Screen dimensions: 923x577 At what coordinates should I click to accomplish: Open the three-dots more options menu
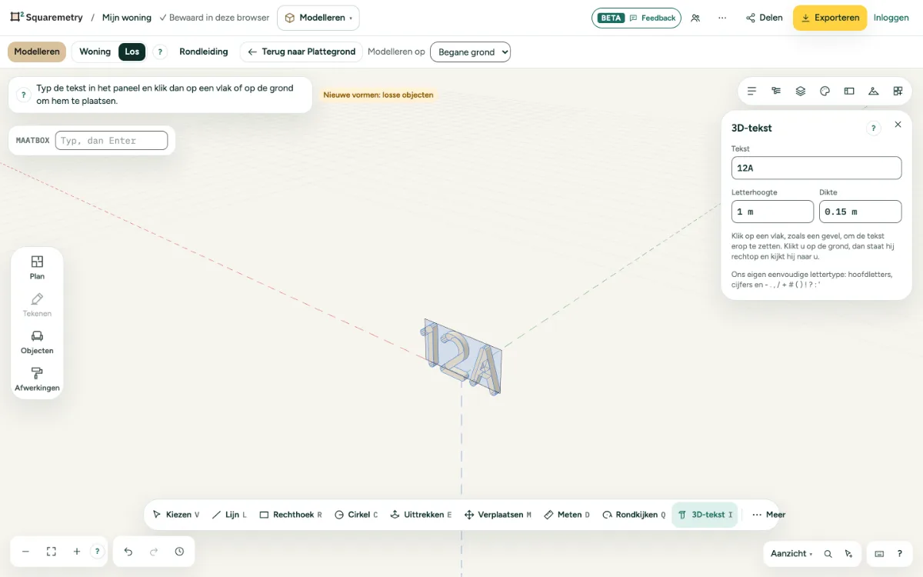(722, 18)
